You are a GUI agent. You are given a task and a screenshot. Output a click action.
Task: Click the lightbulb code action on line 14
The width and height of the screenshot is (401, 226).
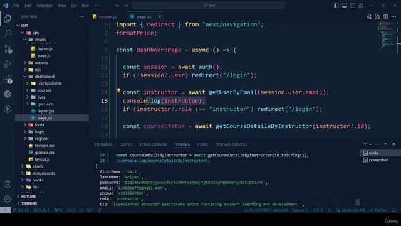pos(118,90)
